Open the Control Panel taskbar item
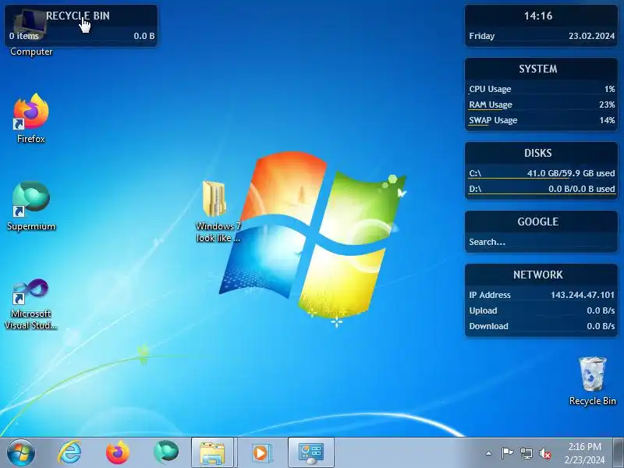This screenshot has width=624, height=468. click(310, 452)
